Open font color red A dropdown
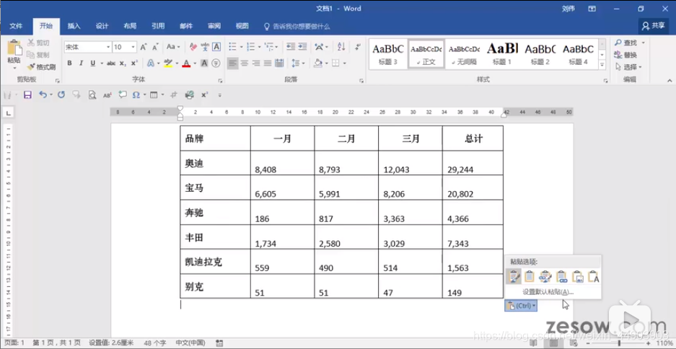 [195, 63]
